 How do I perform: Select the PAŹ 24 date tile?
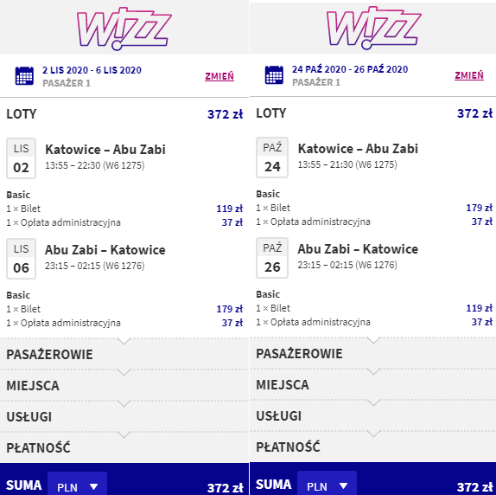[x=272, y=157]
